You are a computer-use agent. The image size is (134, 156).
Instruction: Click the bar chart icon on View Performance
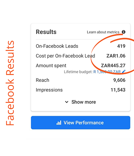pos(59,123)
